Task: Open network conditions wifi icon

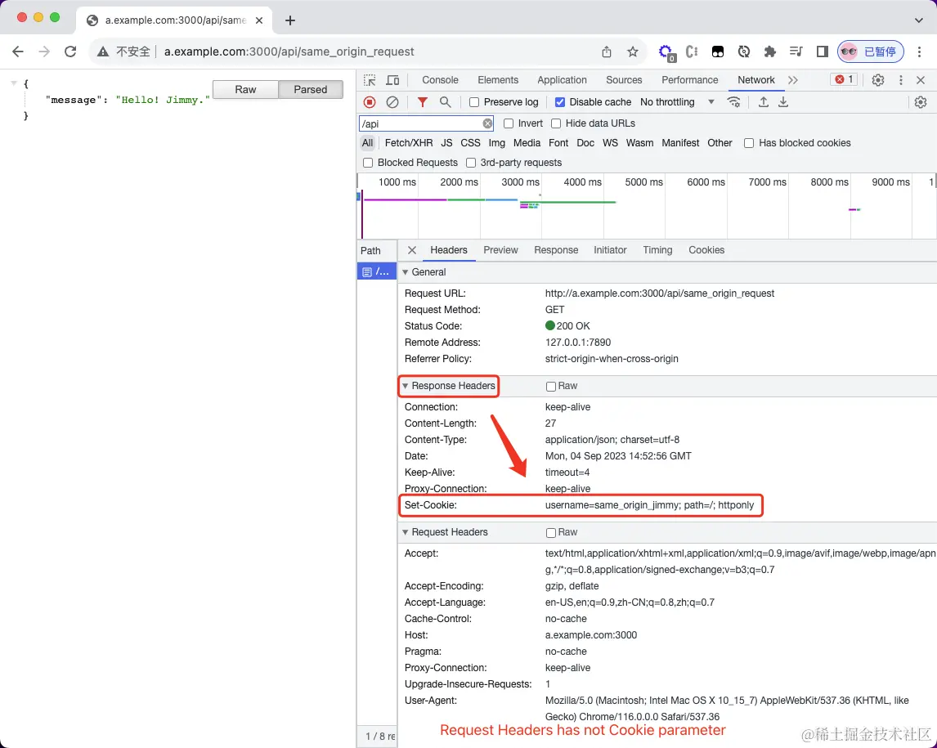Action: tap(734, 102)
